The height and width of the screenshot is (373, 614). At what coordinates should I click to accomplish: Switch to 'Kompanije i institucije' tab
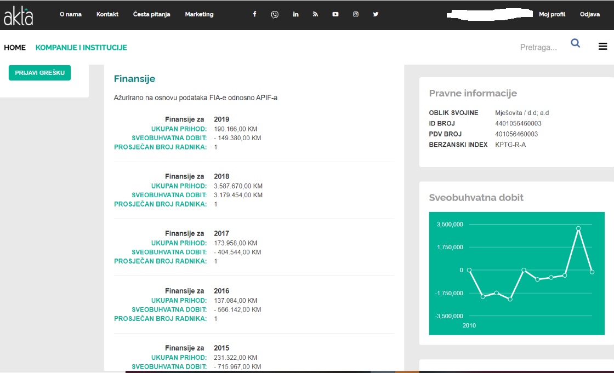point(81,48)
